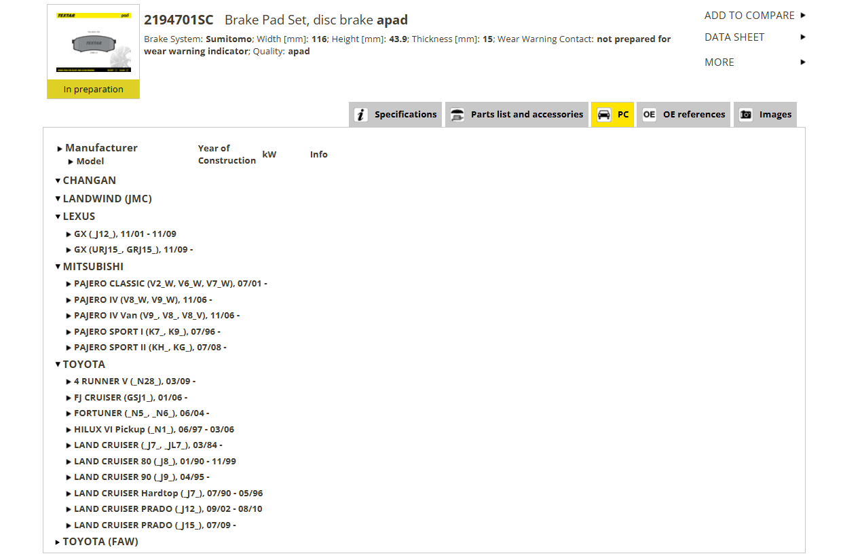Click the Model sub-header
The height and width of the screenshot is (556, 843).
(90, 162)
